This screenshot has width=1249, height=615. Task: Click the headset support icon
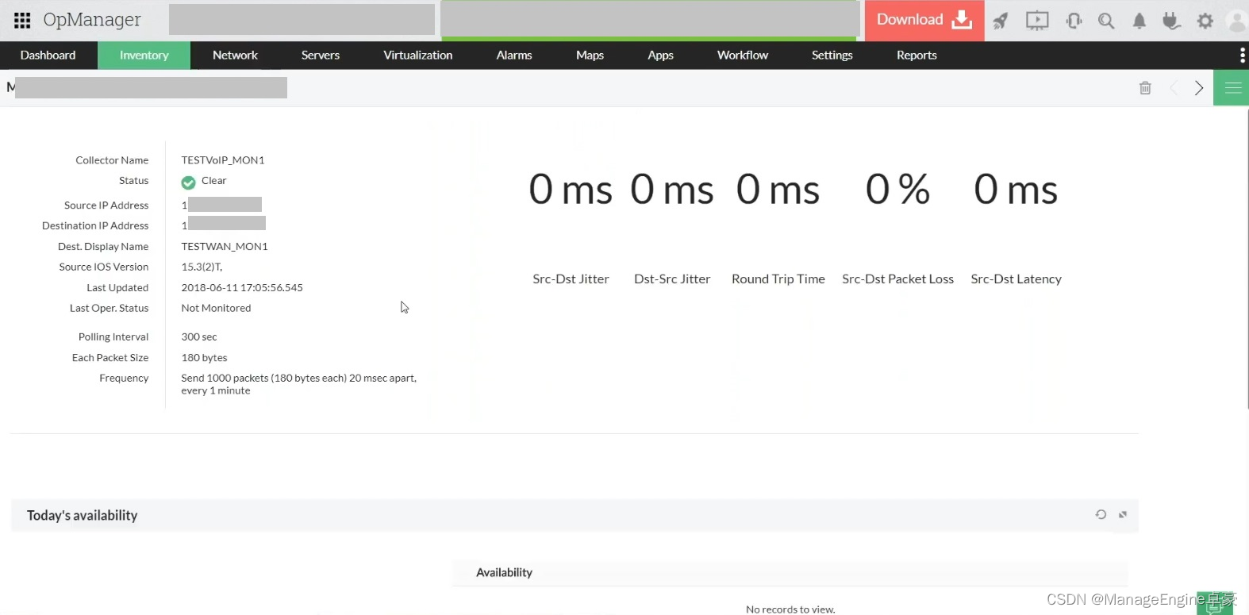(x=1074, y=21)
